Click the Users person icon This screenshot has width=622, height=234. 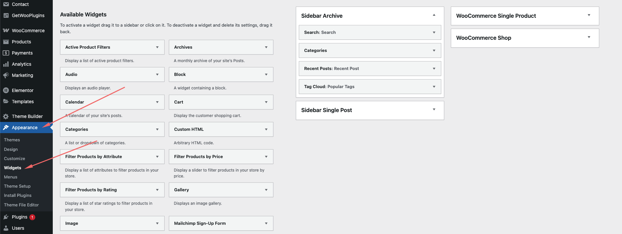6,228
